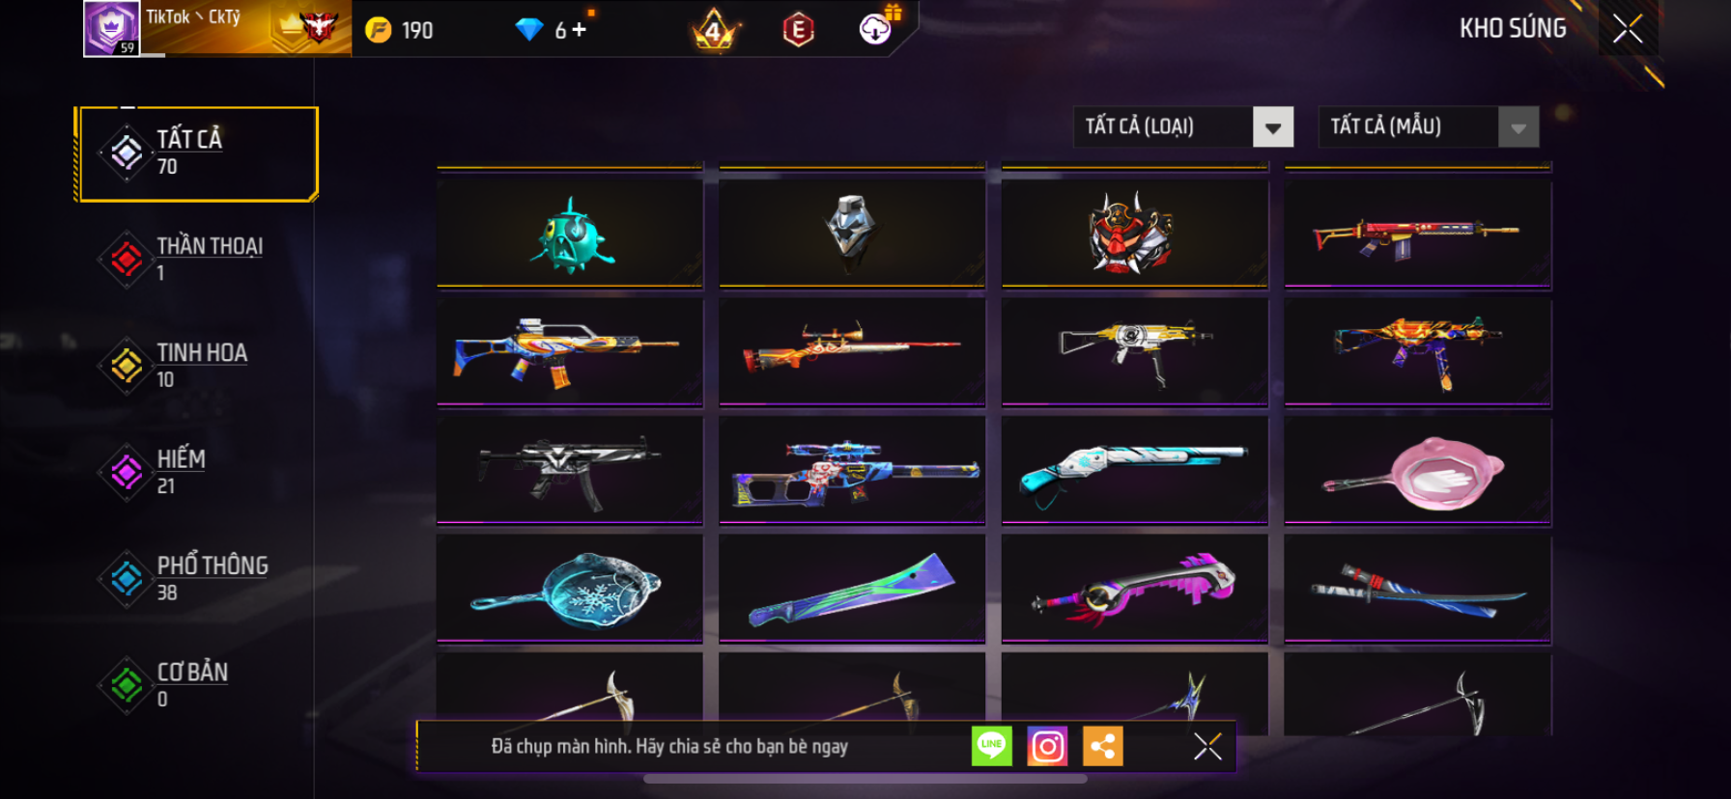
Task: Expand the TẤT CẢ (LOẠI) dropdown
Action: (x=1183, y=126)
